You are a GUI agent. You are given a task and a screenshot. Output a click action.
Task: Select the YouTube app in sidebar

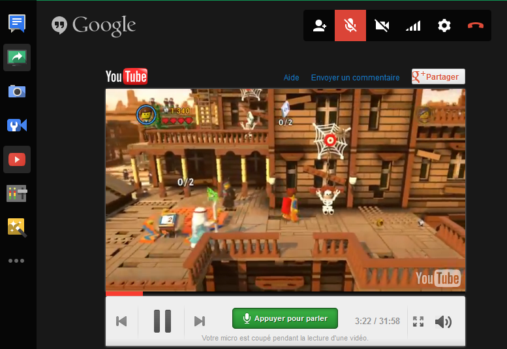(17, 159)
